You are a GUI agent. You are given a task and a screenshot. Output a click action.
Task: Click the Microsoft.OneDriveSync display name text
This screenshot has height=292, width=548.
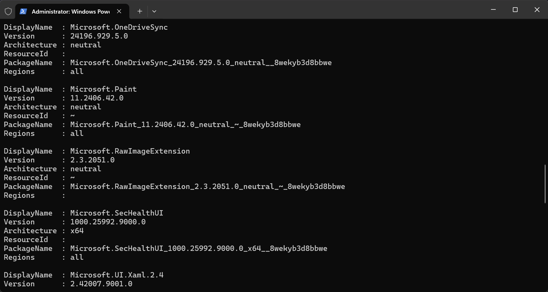point(119,27)
